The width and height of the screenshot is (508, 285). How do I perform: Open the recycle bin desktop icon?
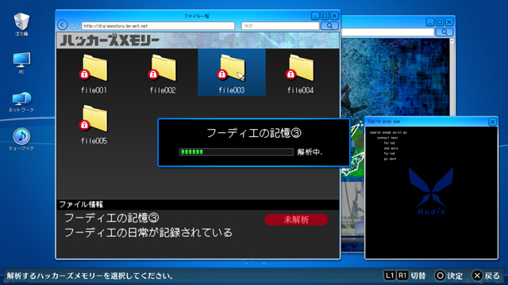[x=21, y=24]
